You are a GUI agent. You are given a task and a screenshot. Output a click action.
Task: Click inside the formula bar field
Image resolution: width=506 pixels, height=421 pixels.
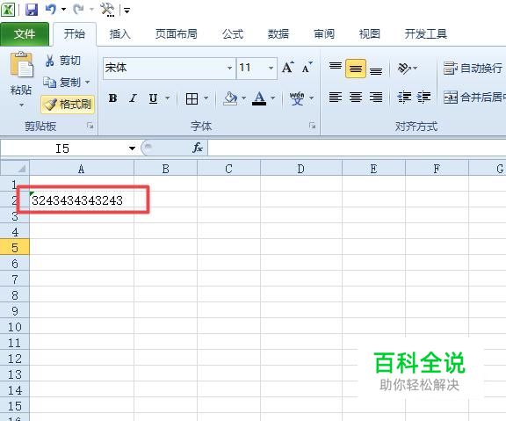[x=357, y=149]
